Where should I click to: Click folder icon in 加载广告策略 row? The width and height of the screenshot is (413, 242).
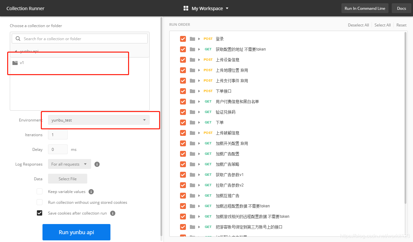[x=192, y=164]
